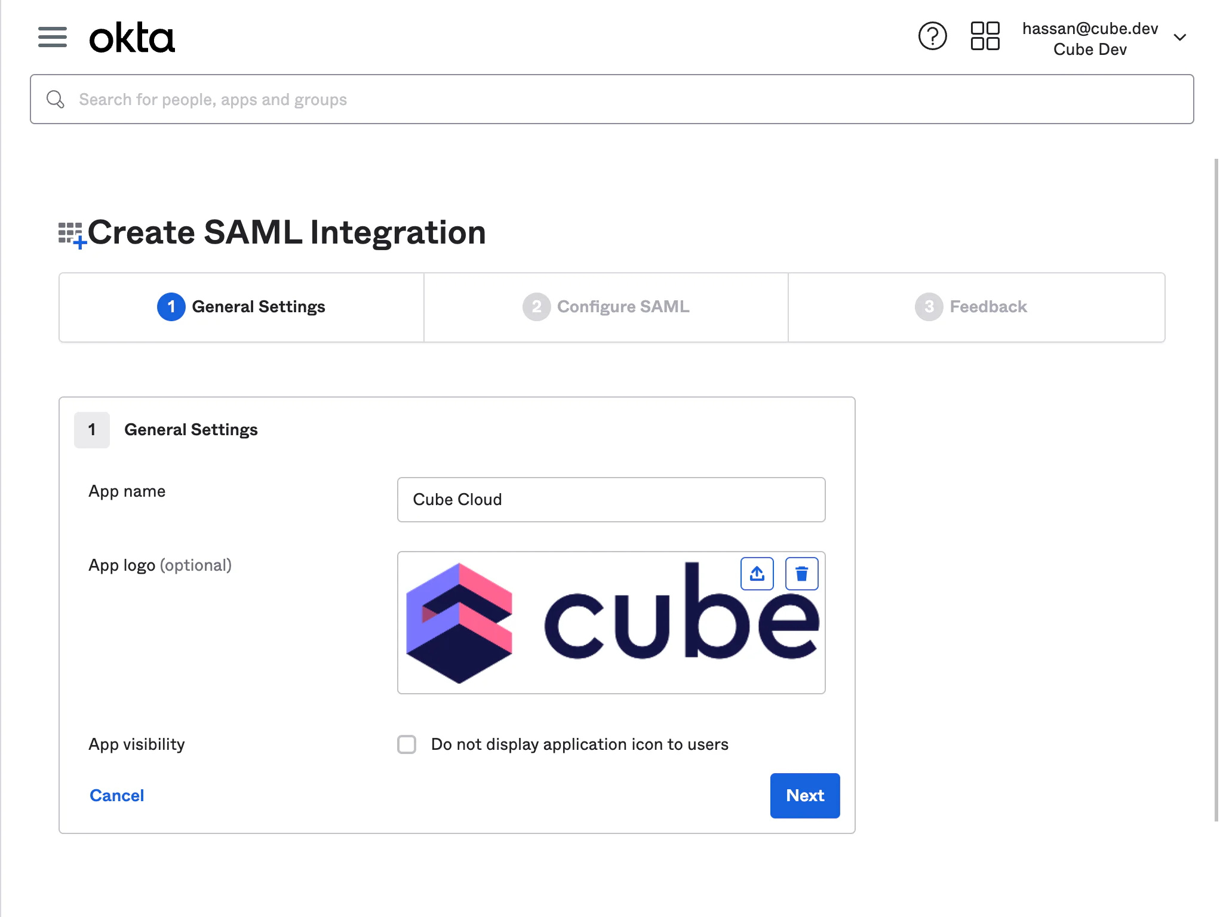1223x917 pixels.
Task: Expand the account dropdown chevron
Action: [x=1179, y=38]
